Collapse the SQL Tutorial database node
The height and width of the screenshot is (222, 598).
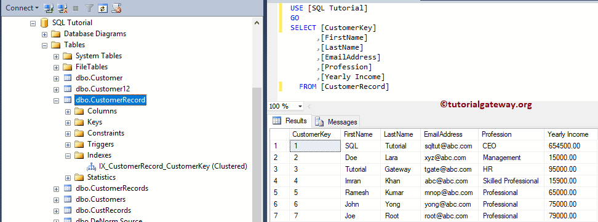(x=33, y=23)
